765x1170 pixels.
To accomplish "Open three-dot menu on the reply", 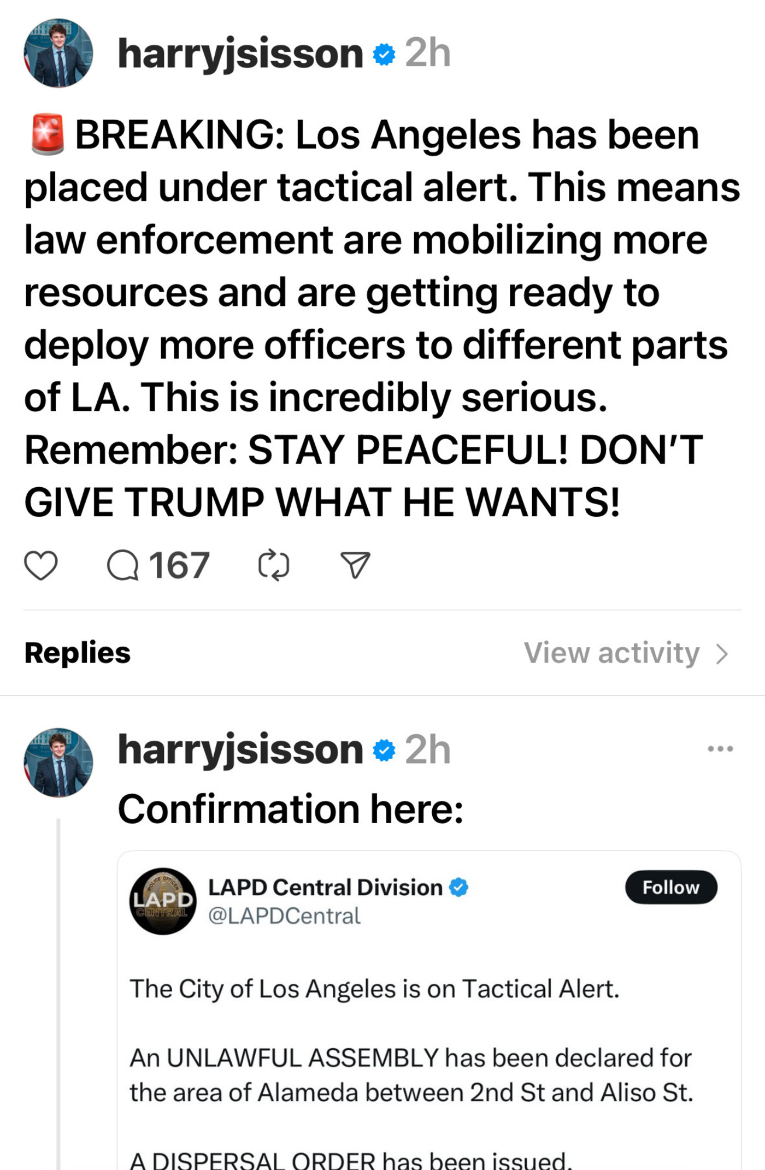I will pyautogui.click(x=720, y=748).
